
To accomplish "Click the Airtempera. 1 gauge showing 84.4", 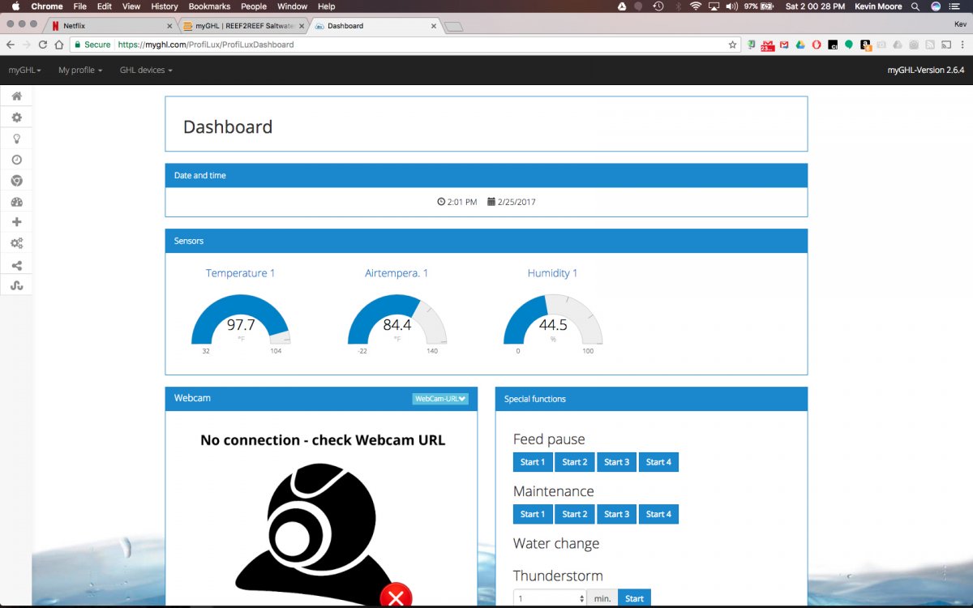I will tap(397, 320).
